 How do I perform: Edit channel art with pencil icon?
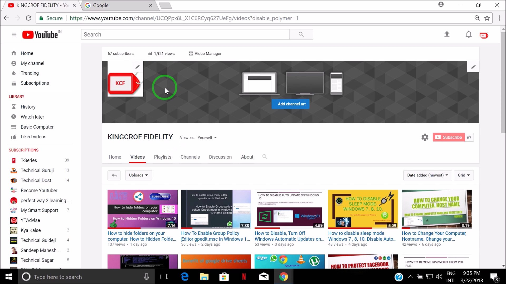473,67
